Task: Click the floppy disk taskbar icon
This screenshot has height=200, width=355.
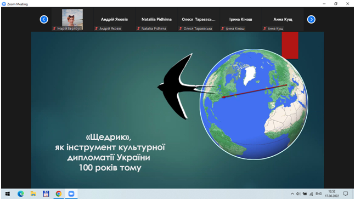Action: pyautogui.click(x=46, y=194)
